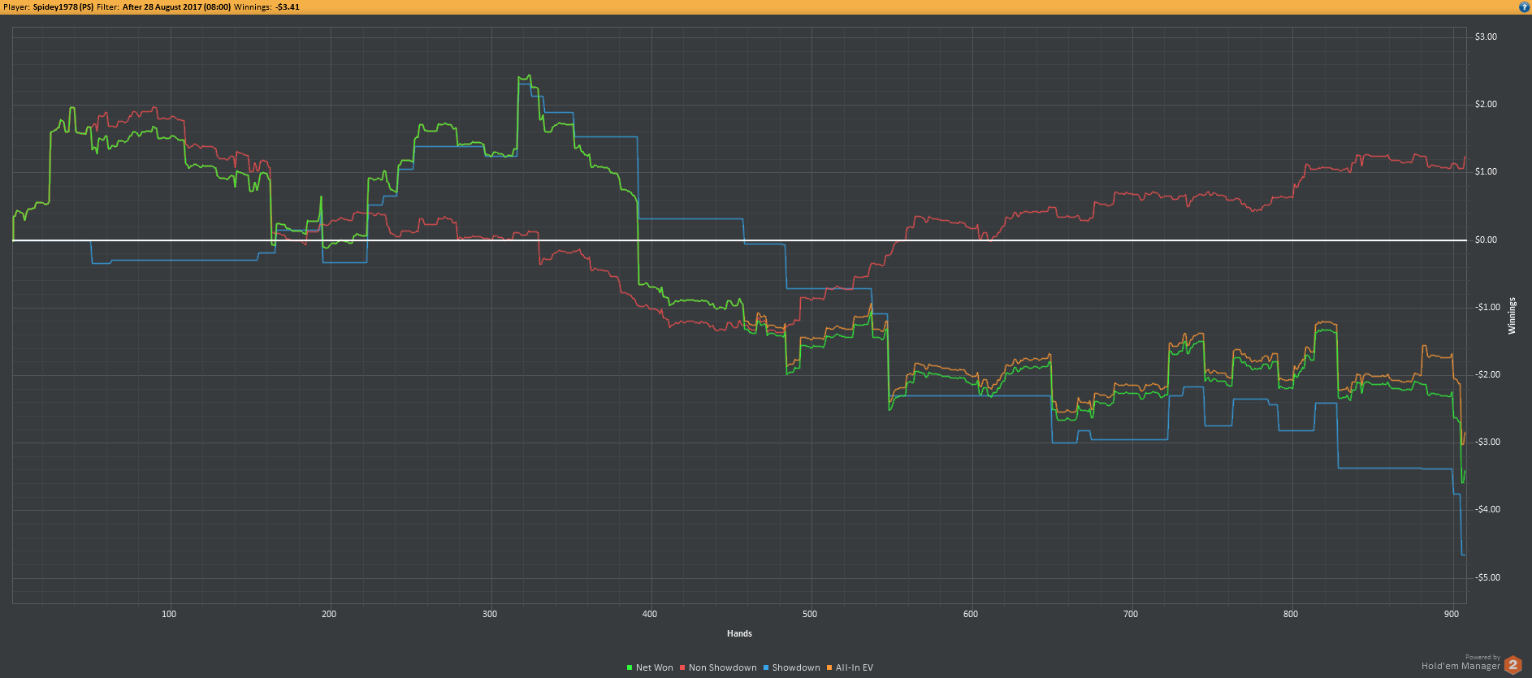Click the $1.00 y-axis label
This screenshot has width=1532, height=678.
1486,171
